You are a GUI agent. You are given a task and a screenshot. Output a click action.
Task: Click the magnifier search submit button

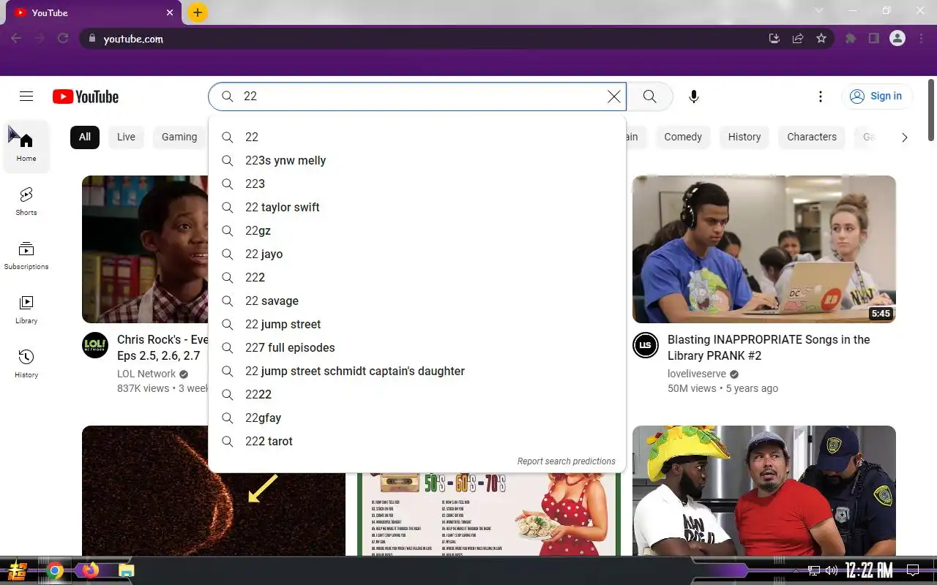click(x=649, y=97)
